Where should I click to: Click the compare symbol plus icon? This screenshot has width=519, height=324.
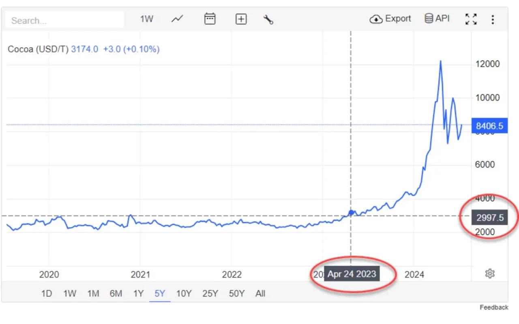241,19
